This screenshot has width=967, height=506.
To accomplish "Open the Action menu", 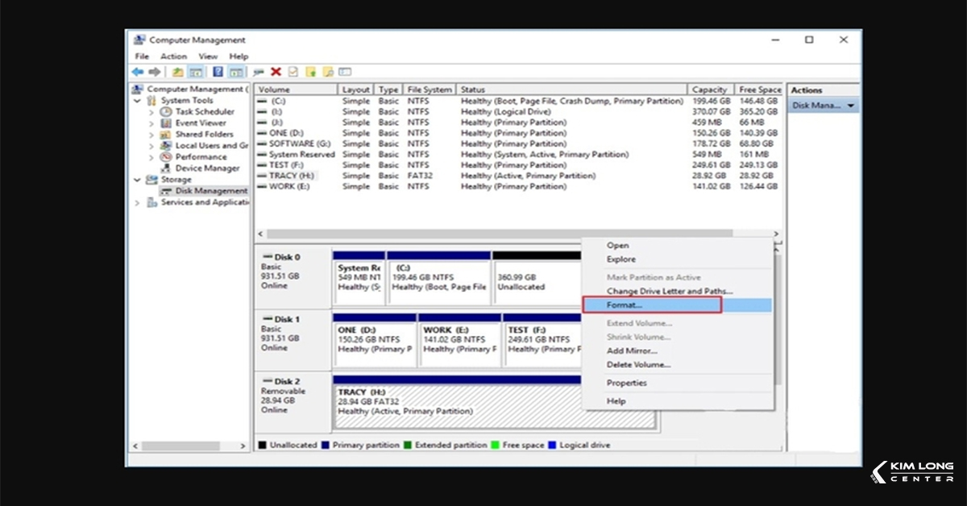I will click(x=174, y=56).
